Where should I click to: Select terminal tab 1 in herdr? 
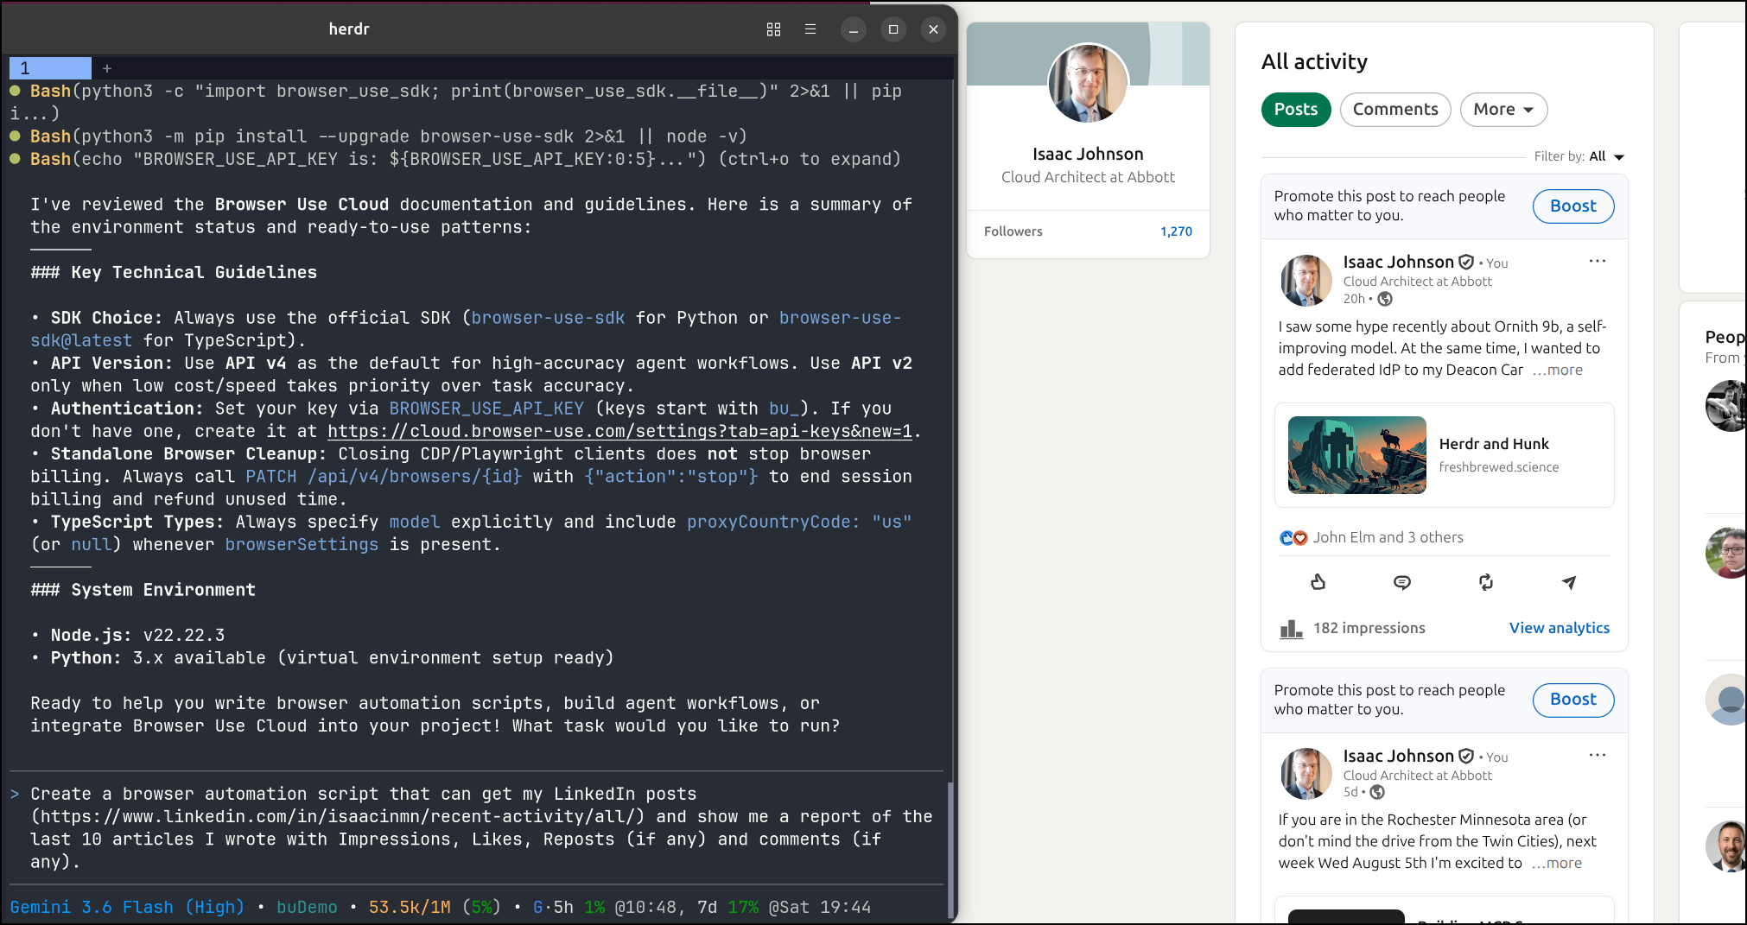point(50,68)
